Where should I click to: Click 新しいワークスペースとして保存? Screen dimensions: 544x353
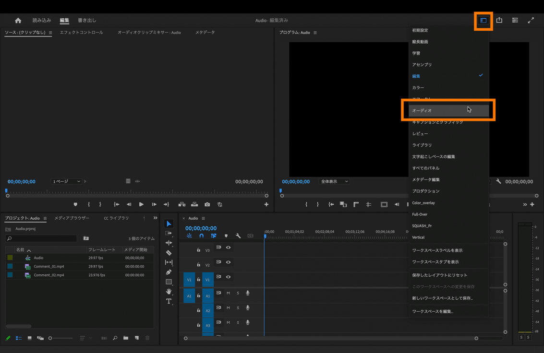point(448,298)
